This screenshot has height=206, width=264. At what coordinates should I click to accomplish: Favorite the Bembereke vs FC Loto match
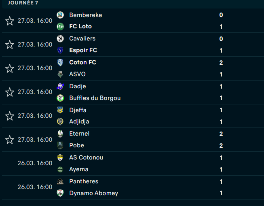pyautogui.click(x=10, y=21)
